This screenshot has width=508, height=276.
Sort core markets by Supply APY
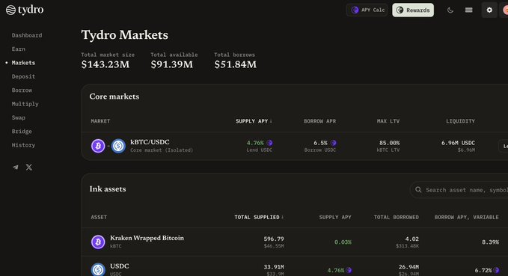point(254,121)
